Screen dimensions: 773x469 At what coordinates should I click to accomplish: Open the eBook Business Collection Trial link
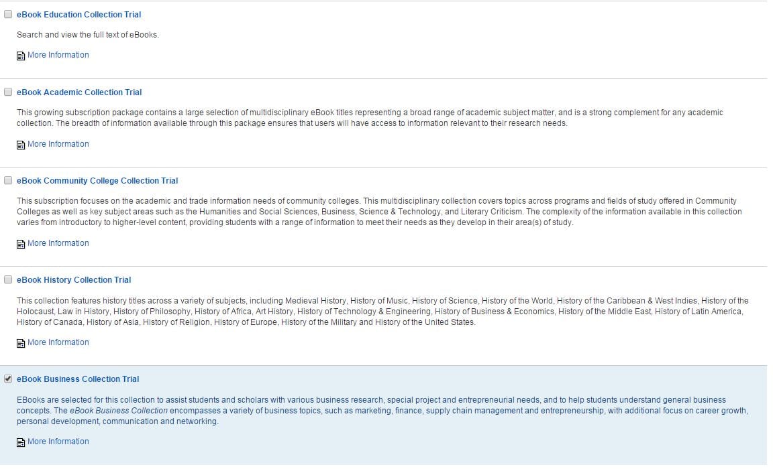coord(78,379)
